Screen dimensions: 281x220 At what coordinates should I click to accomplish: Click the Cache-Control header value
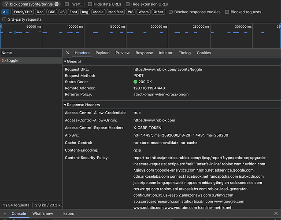click(x=166, y=143)
